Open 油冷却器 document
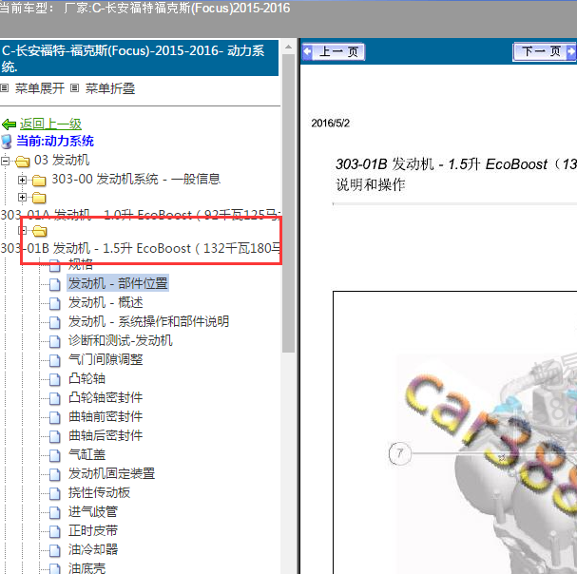 coord(93,549)
